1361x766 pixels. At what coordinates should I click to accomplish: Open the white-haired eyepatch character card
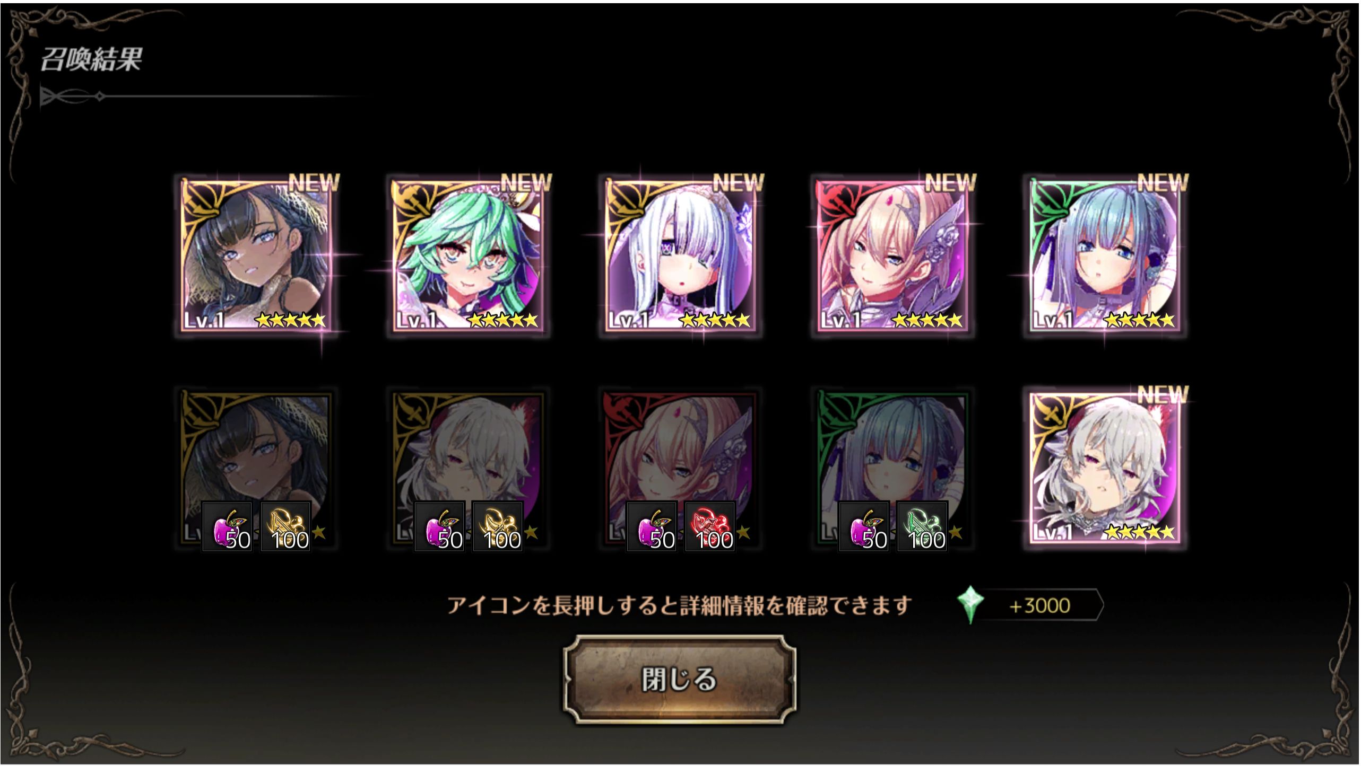681,256
